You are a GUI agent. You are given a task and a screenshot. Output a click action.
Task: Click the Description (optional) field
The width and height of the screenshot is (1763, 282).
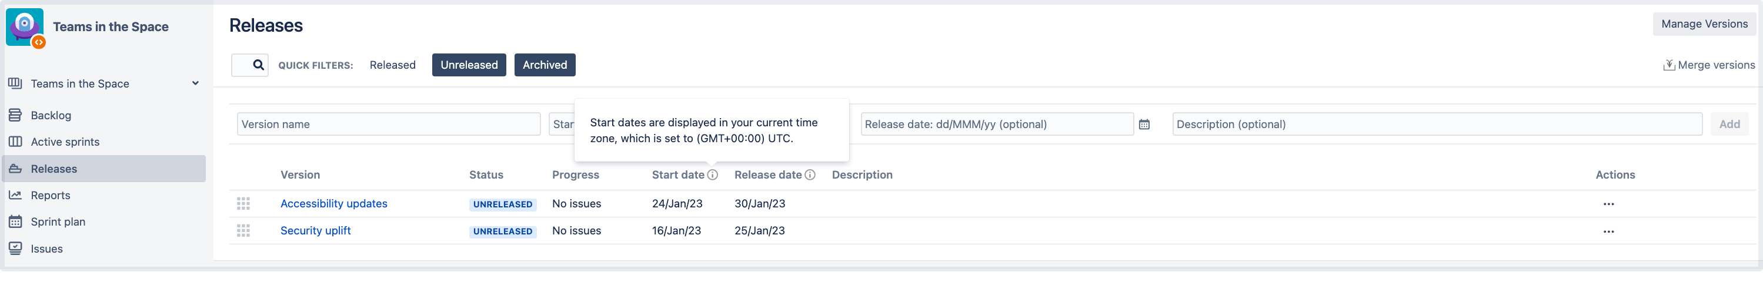1437,125
